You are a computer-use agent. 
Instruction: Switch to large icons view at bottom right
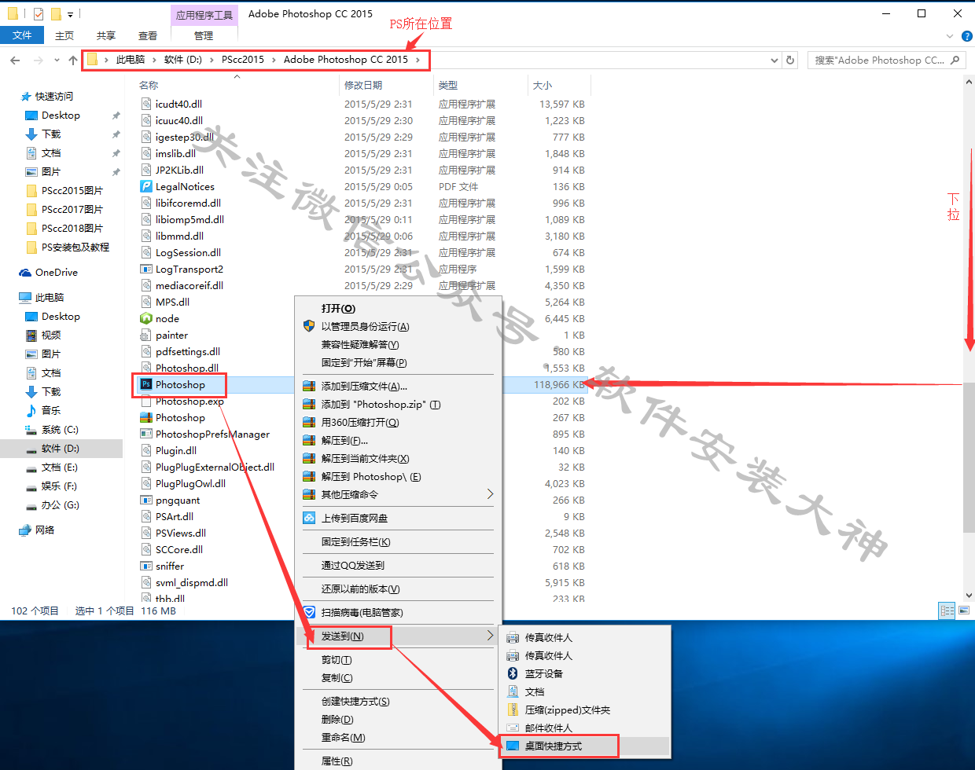[964, 610]
